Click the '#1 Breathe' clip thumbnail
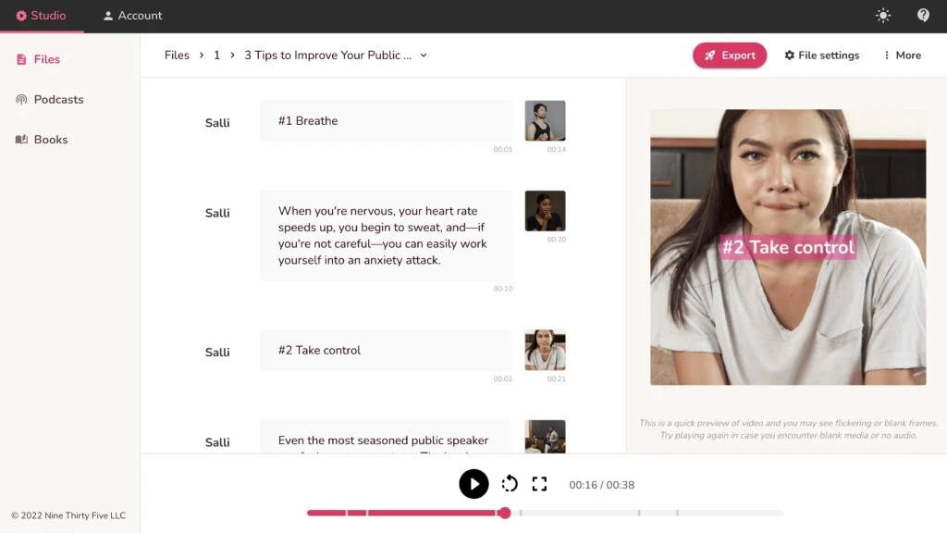The width and height of the screenshot is (947, 533). click(545, 121)
